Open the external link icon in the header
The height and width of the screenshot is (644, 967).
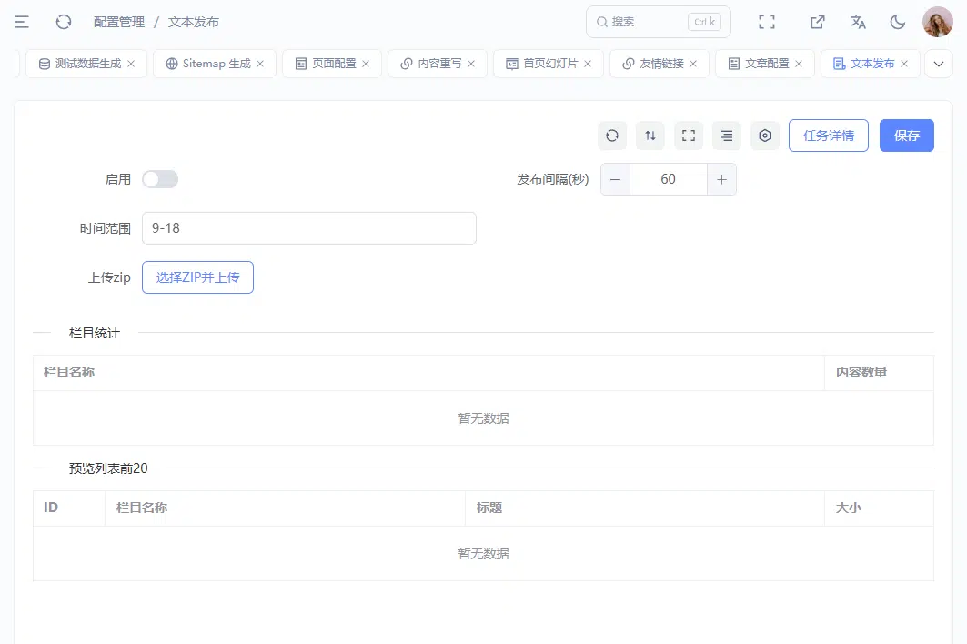[x=817, y=22]
